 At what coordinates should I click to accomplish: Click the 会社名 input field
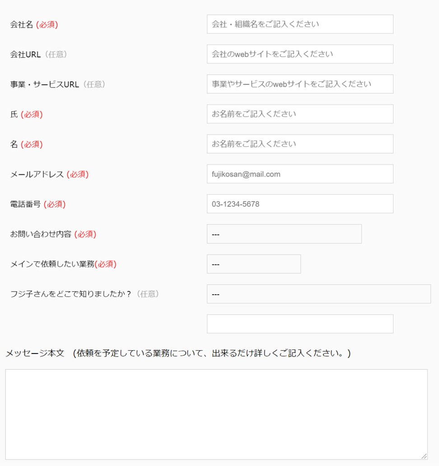tap(300, 24)
